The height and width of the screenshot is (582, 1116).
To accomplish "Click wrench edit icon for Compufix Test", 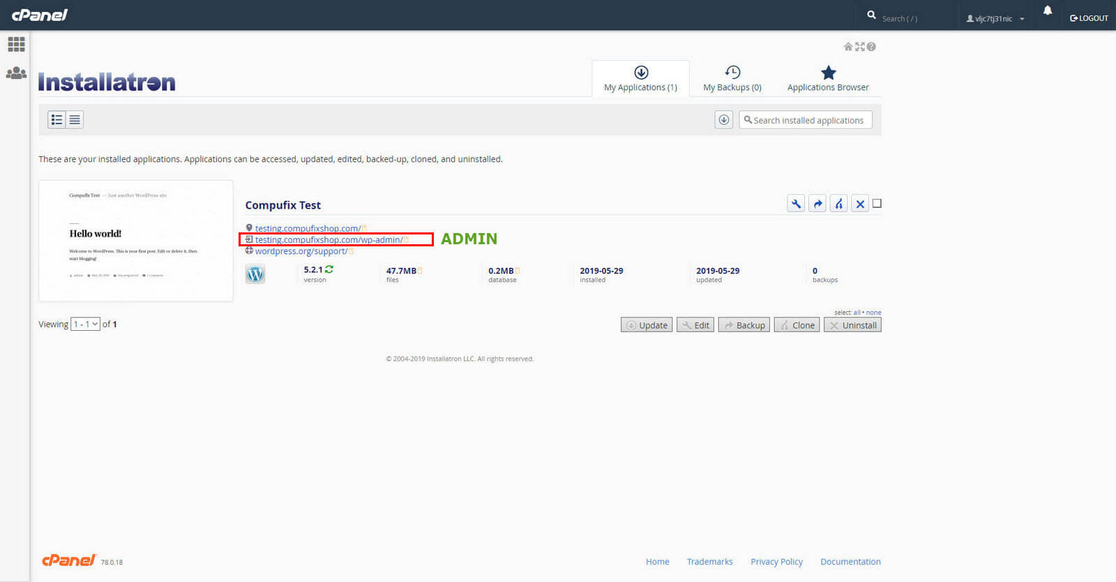I will point(796,204).
